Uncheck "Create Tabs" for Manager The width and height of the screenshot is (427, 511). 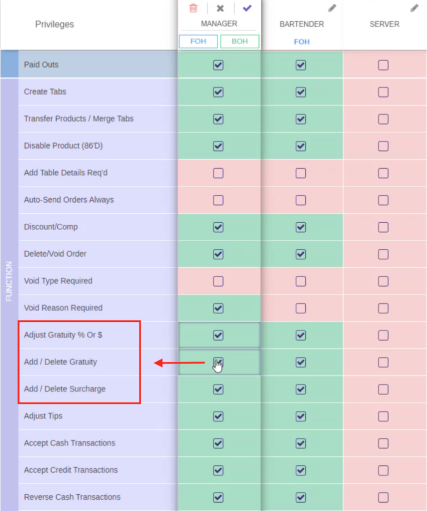pos(218,92)
